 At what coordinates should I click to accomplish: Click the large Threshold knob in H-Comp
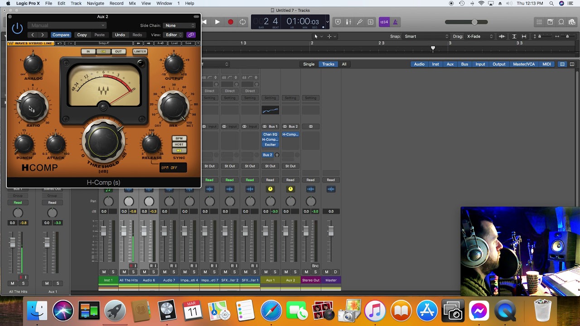pyautogui.click(x=103, y=142)
